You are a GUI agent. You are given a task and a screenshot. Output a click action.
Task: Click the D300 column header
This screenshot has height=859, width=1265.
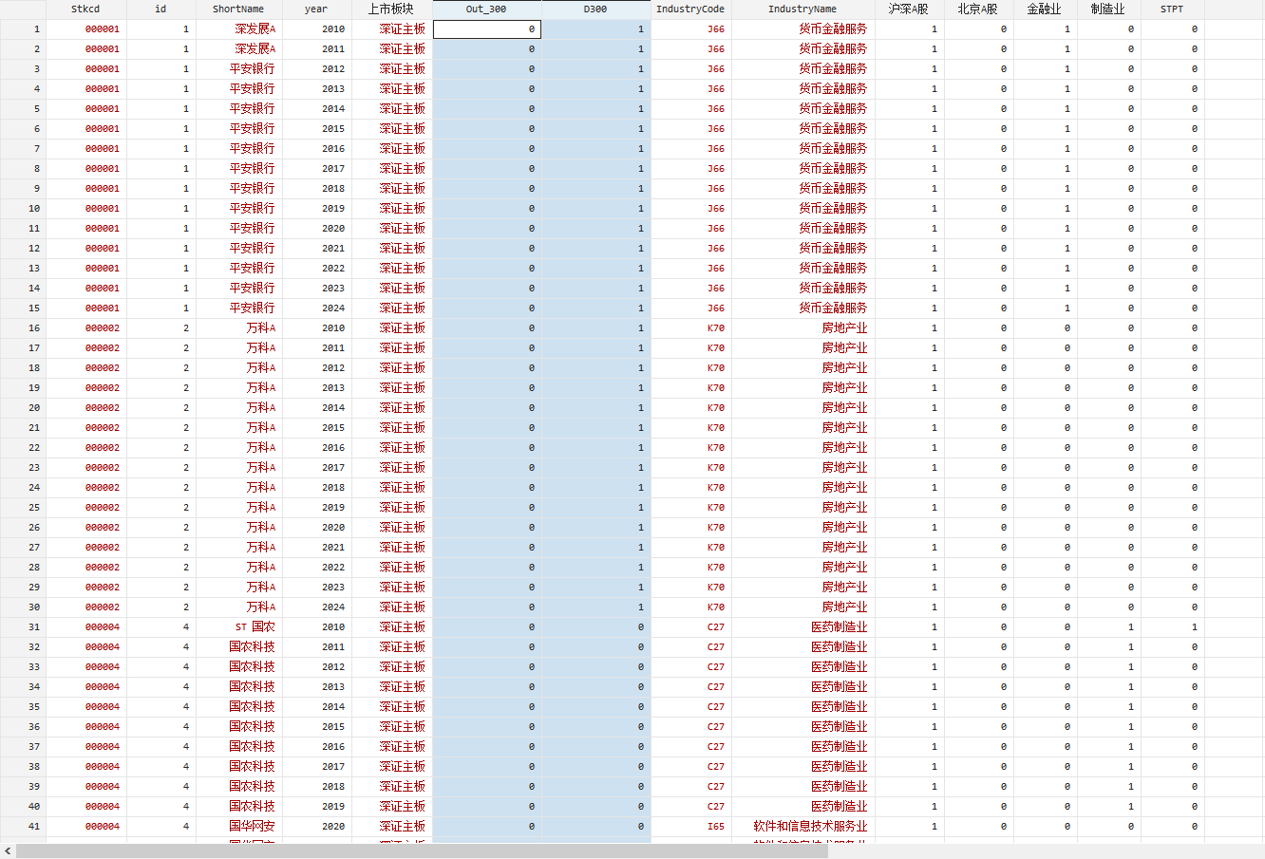point(595,9)
